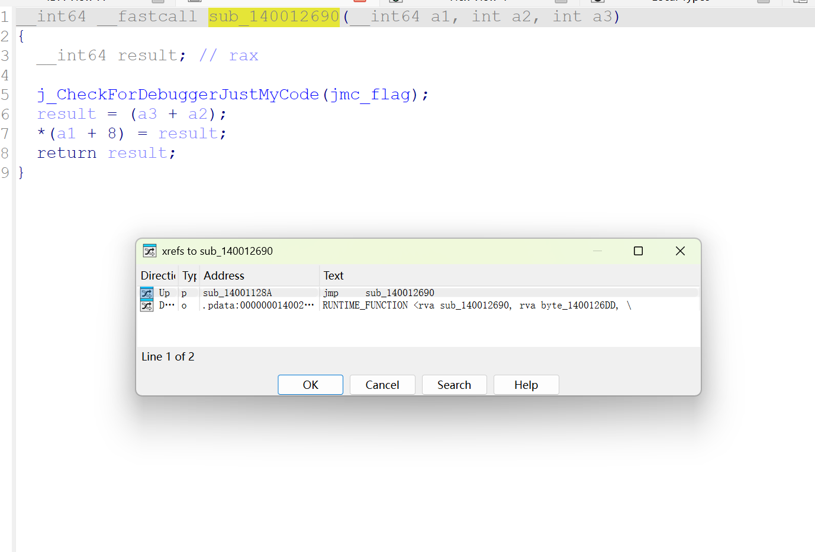Click the Text column header

333,276
